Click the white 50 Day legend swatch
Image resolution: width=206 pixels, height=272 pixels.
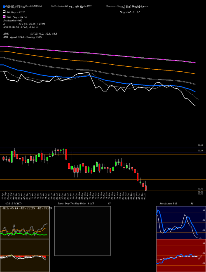(x=4, y=12)
